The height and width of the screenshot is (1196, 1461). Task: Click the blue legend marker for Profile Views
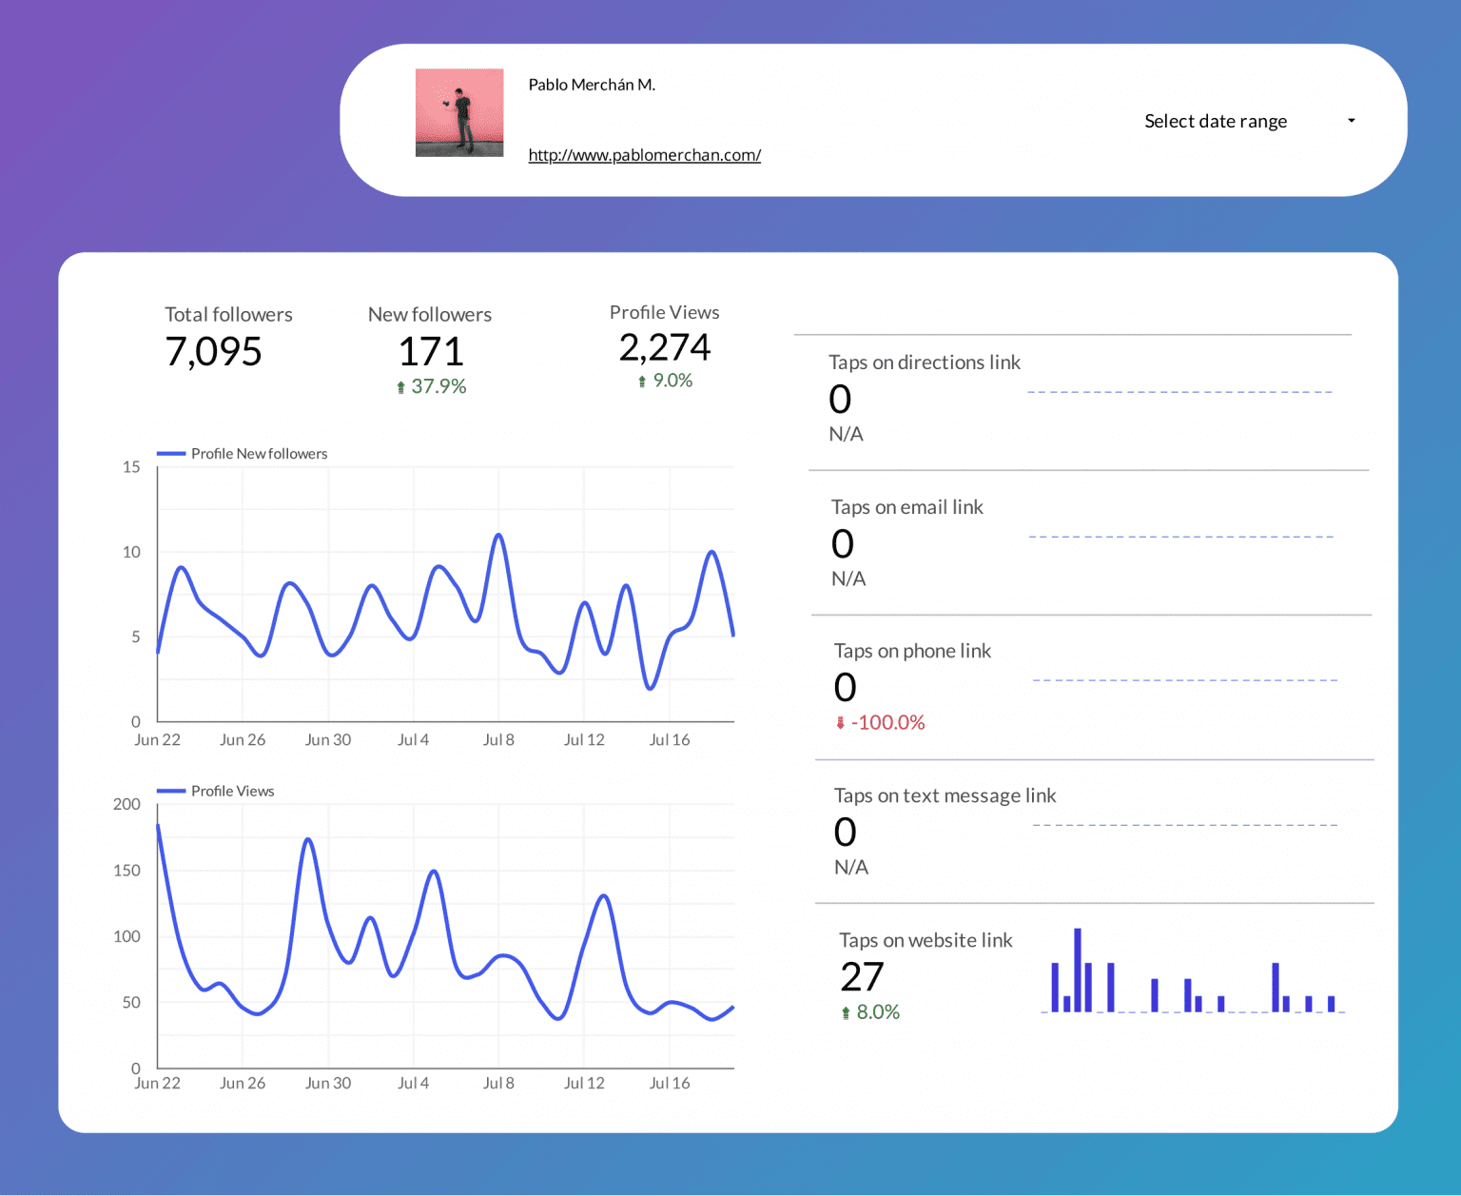[x=171, y=791]
